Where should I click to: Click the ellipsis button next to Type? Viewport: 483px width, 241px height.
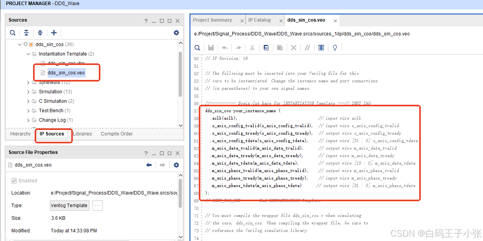[x=98, y=206]
